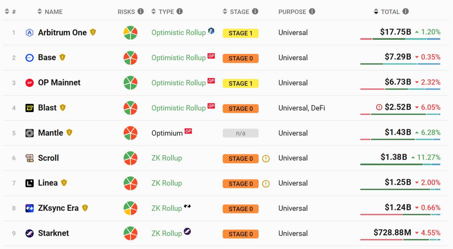Sort the table by Stage column
Viewport: 453px width, 249px height.
pyautogui.click(x=236, y=12)
